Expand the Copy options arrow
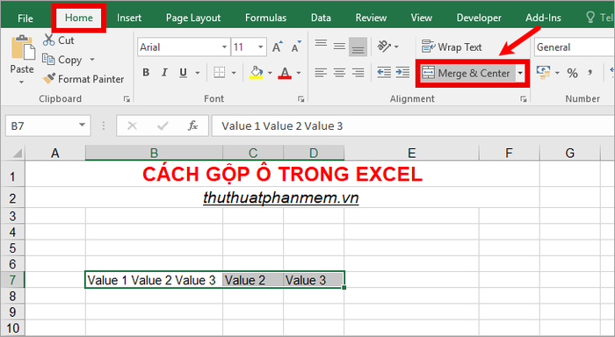 [92, 60]
